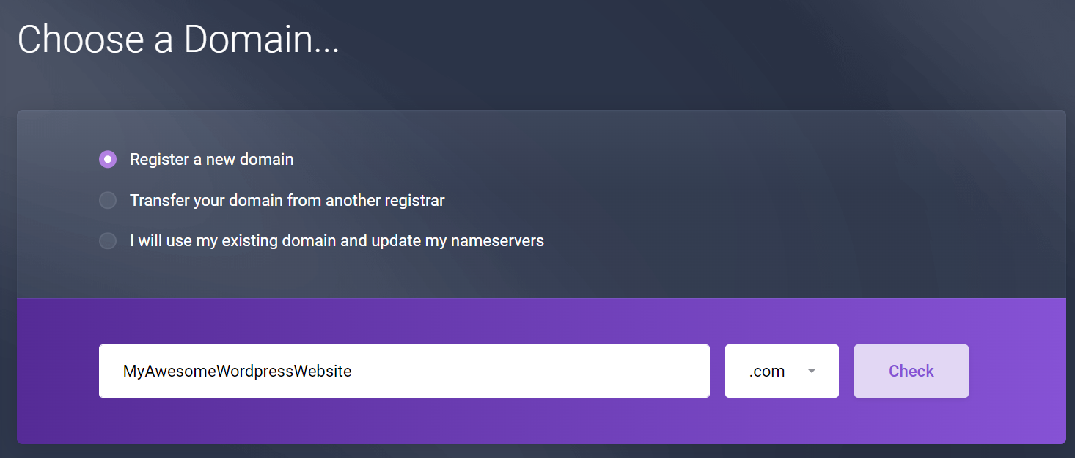1075x458 pixels.
Task: Click the MyAwesomeWordpressWebsite text in the field
Action: 237,372
